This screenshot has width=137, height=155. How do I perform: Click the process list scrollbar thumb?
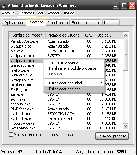tap(126, 54)
